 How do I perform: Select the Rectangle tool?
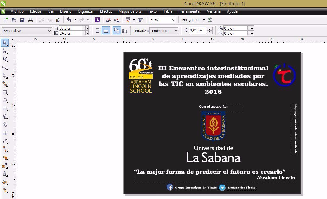click(x=5, y=92)
